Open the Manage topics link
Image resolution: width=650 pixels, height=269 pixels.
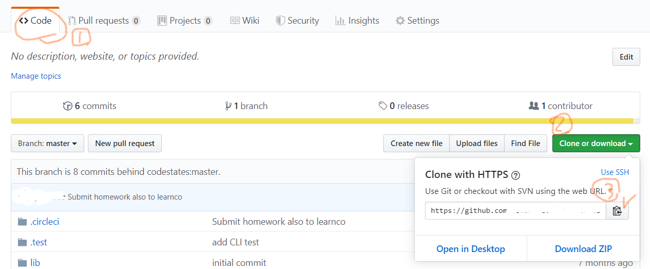tap(36, 76)
